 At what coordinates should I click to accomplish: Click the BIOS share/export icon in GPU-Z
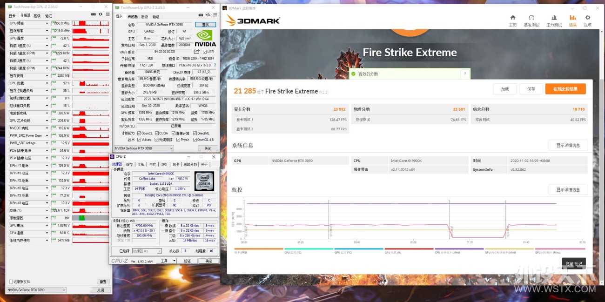point(197,52)
